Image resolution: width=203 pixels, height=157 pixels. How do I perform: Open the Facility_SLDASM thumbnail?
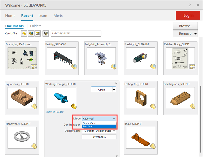(x=62, y=58)
